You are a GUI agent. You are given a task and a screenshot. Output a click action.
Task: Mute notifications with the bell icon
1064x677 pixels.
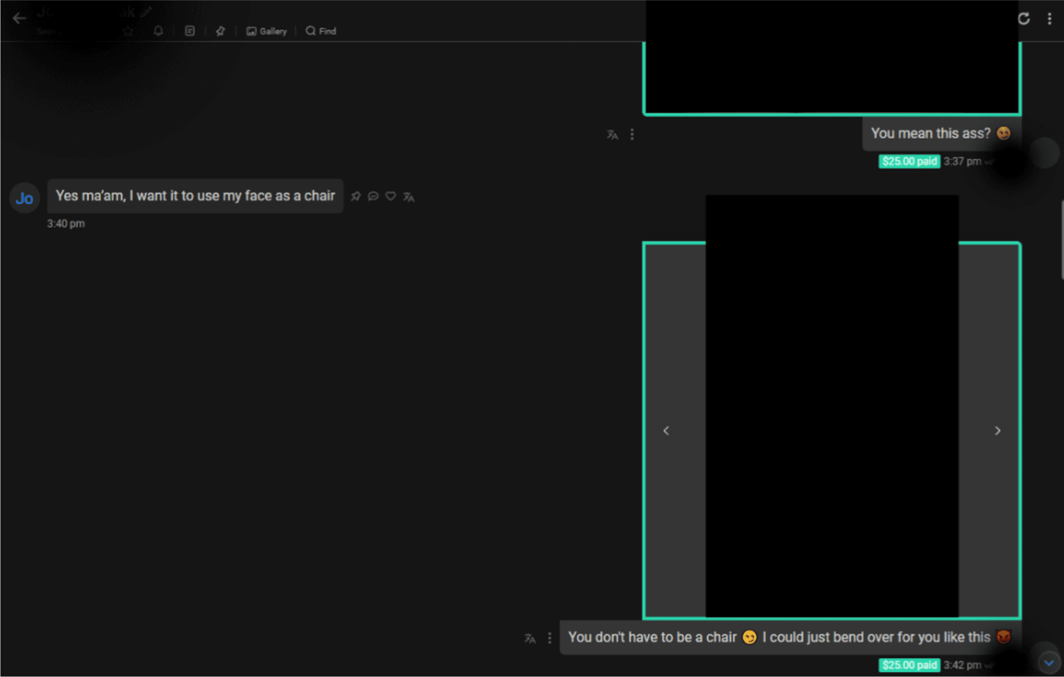pyautogui.click(x=159, y=31)
